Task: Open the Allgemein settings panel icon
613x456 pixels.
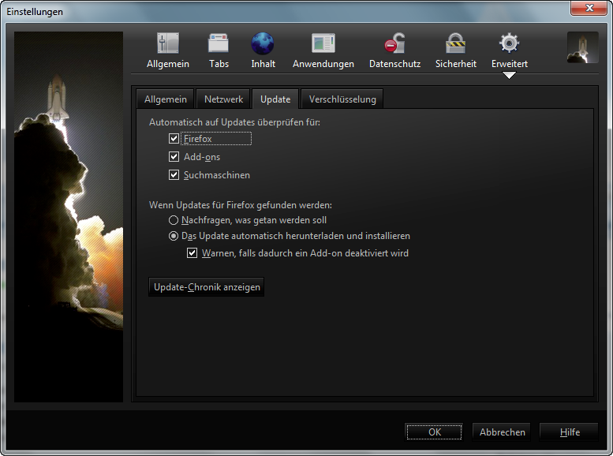Action: [168, 43]
